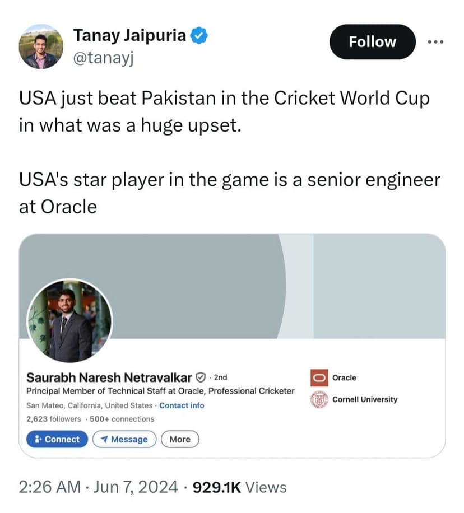This screenshot has width=464, height=513.
Task: Open the More options on the LinkedIn card
Action: pos(179,439)
